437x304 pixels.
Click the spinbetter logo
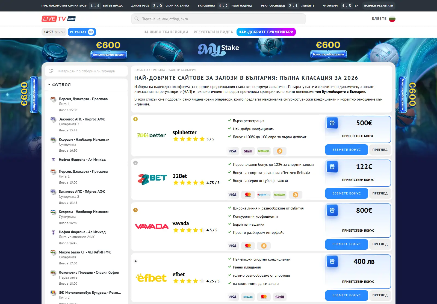[x=151, y=135]
